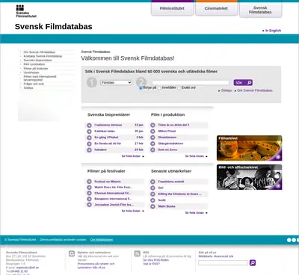299x275 pixels.
Task: Open the Cinemateket tab
Action: [x=216, y=8]
